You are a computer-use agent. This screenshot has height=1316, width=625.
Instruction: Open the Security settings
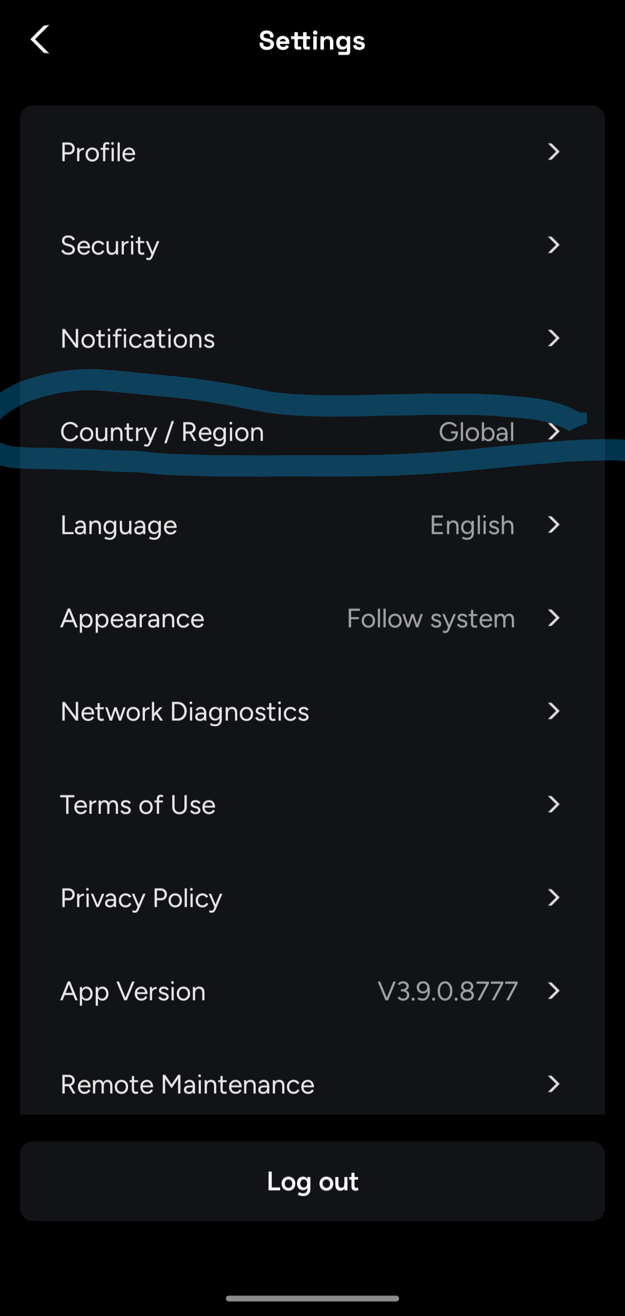110,245
